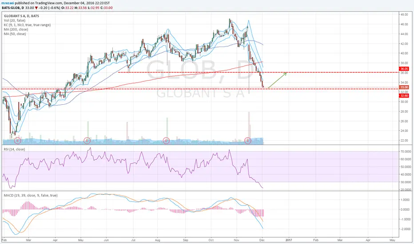
Task: Select the 33.00 current price label
Action: coord(404,87)
